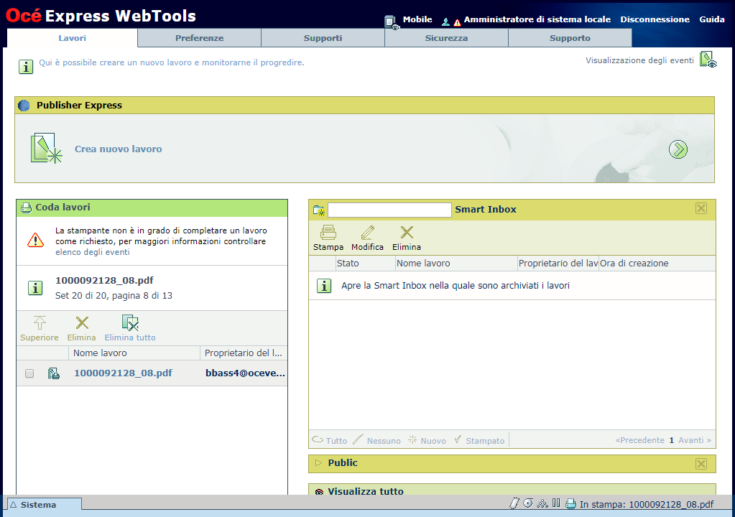The width and height of the screenshot is (735, 517).
Task: Sort by Stato column in Smart Inbox
Action: coord(366,264)
